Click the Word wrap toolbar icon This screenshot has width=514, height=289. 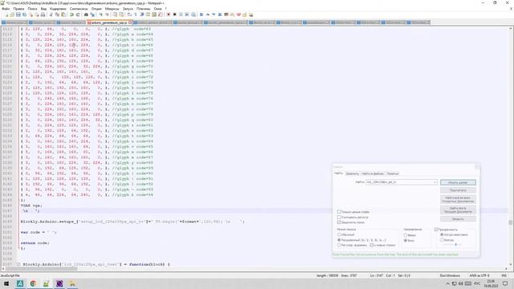[130, 14]
